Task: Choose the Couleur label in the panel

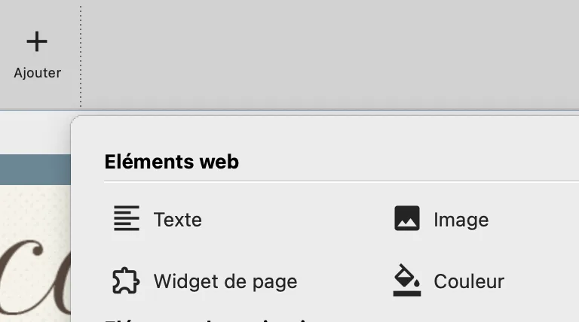Action: (x=468, y=281)
